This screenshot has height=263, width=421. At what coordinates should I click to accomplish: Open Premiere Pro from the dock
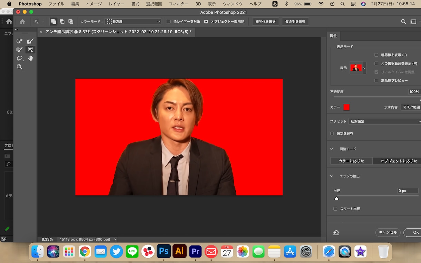click(x=195, y=251)
